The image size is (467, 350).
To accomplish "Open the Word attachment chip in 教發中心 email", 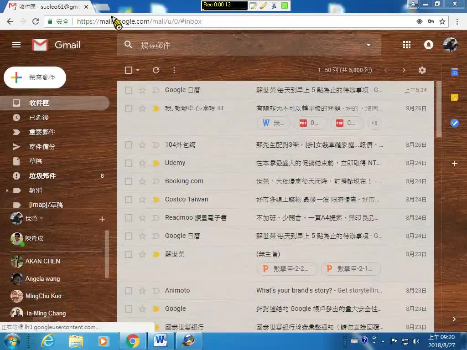I will 274,123.
